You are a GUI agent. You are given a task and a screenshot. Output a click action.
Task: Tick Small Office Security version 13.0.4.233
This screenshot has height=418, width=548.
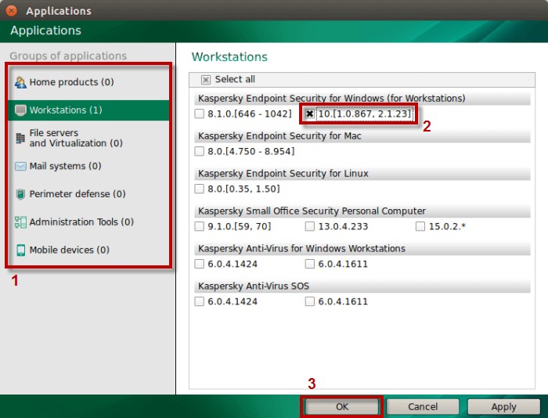tap(310, 227)
